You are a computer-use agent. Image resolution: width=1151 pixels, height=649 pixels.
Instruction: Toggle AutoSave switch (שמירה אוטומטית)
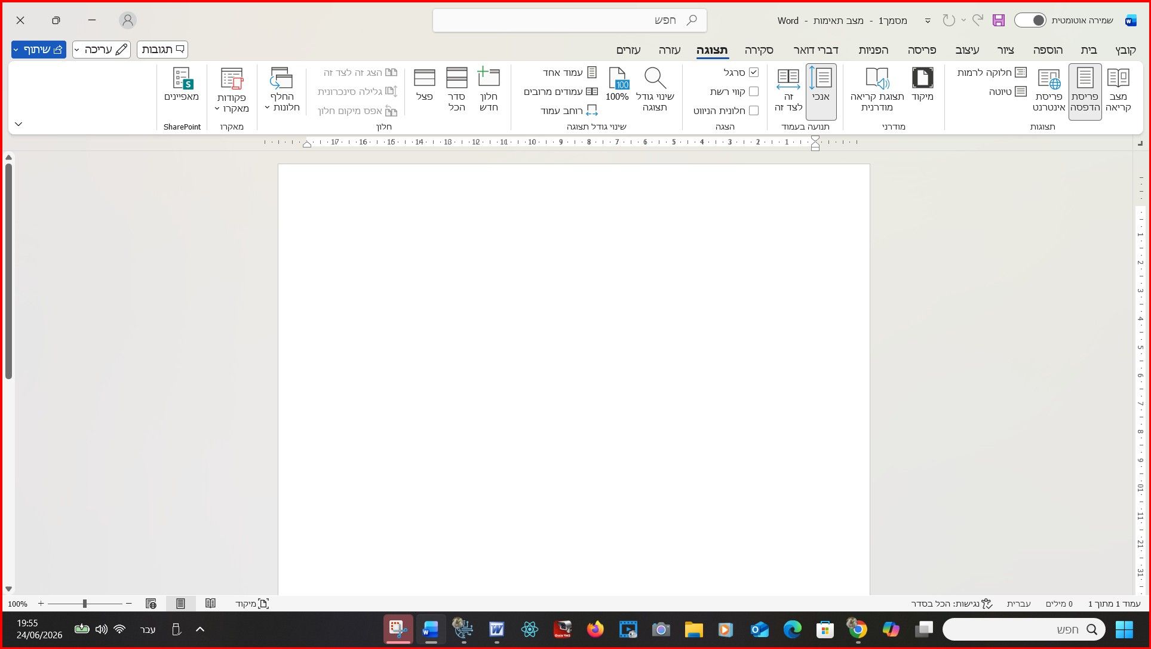(x=1030, y=20)
